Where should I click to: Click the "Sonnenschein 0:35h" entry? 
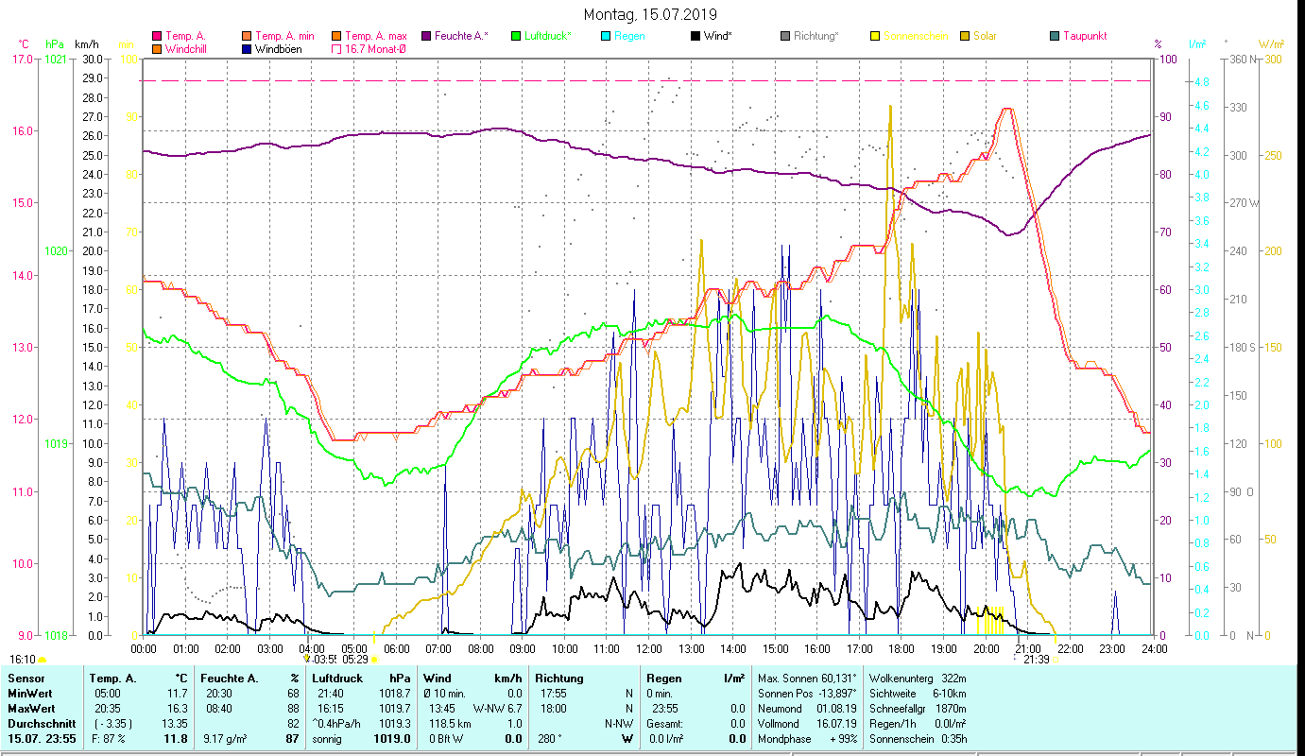pyautogui.click(x=918, y=738)
